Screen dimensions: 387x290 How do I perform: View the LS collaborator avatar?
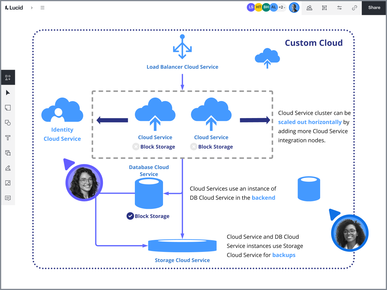pyautogui.click(x=251, y=7)
